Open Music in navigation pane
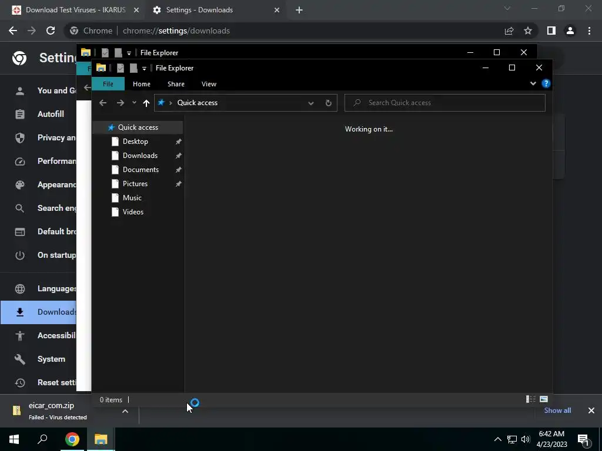This screenshot has width=602, height=451. coord(132,198)
